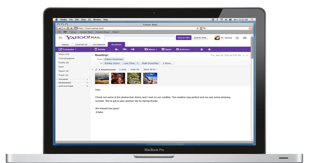The image size is (310, 163).
Task: Expand the APPLICATIONS section
Action: click(57, 86)
